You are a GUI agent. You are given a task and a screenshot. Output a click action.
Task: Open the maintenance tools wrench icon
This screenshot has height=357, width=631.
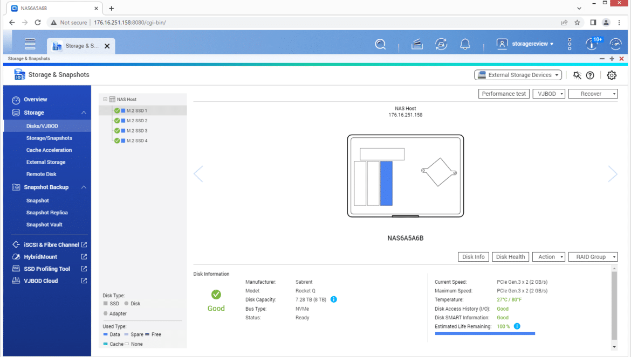click(x=577, y=75)
